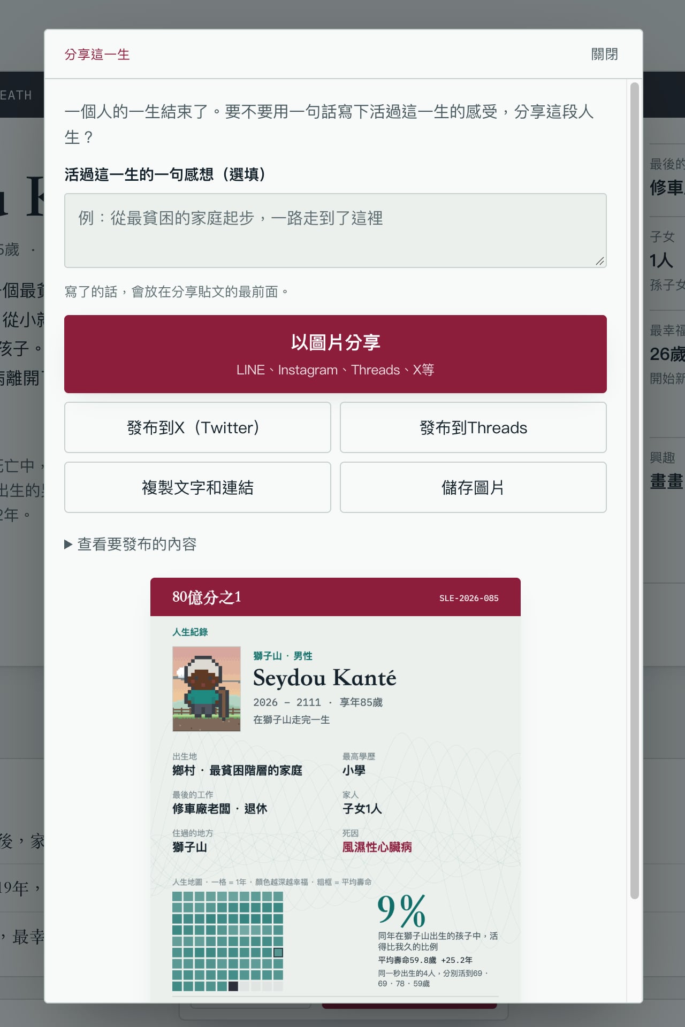Click 獅子山 under 住過的地方
The height and width of the screenshot is (1027, 685).
(190, 847)
